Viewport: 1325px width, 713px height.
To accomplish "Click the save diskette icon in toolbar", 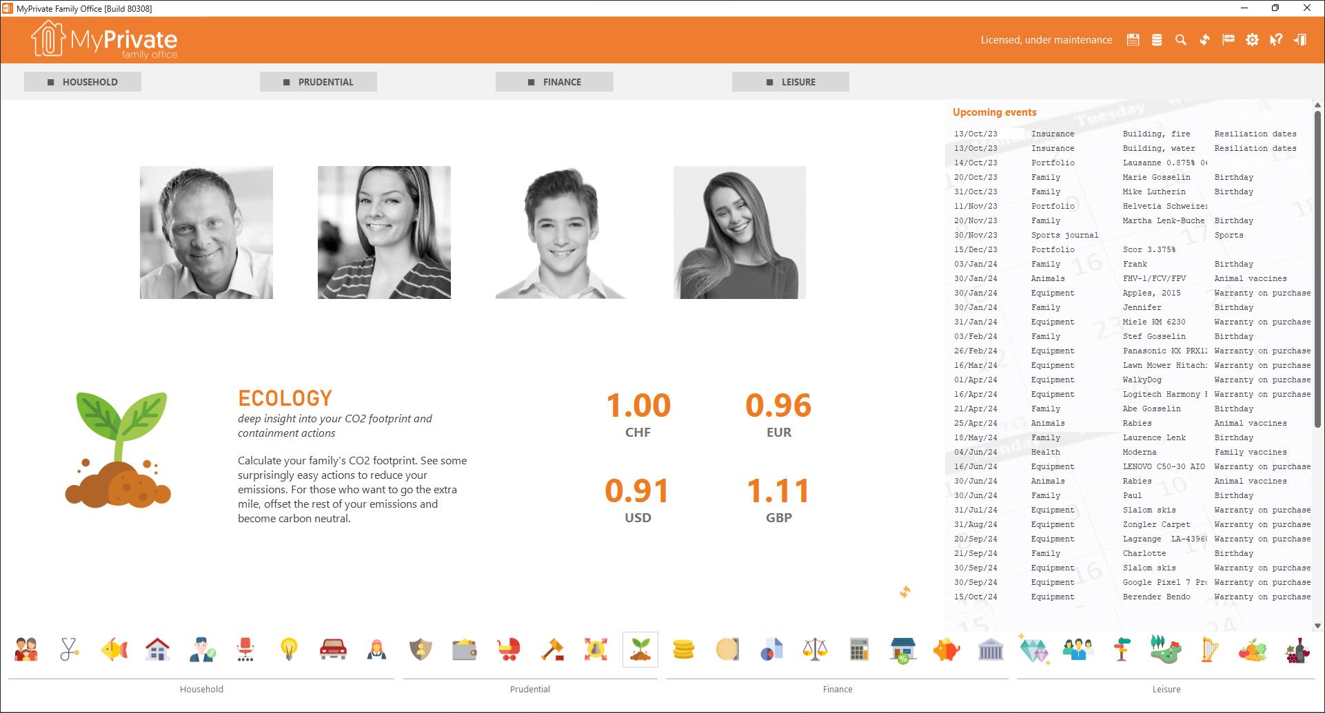I will [x=1133, y=40].
